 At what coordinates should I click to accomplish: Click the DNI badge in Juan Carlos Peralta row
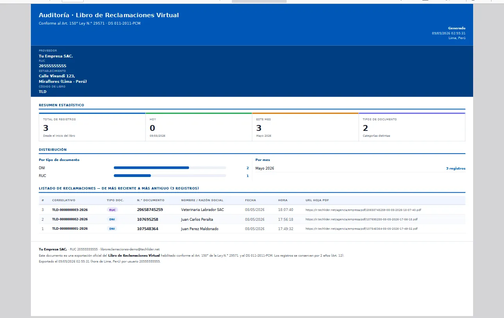click(112, 219)
